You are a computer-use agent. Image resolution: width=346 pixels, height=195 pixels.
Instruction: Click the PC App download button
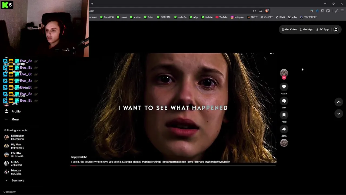click(322, 30)
